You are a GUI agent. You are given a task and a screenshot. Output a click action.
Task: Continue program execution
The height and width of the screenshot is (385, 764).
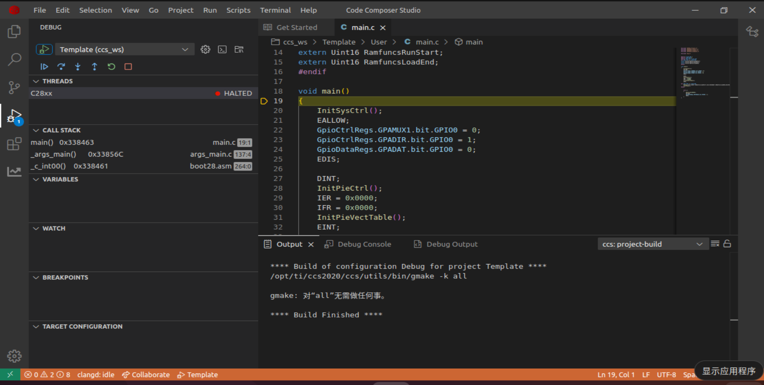pyautogui.click(x=44, y=67)
